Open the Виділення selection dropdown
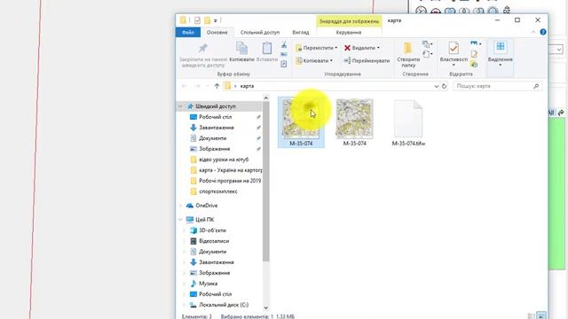Image resolution: width=568 pixels, height=319 pixels. [501, 54]
